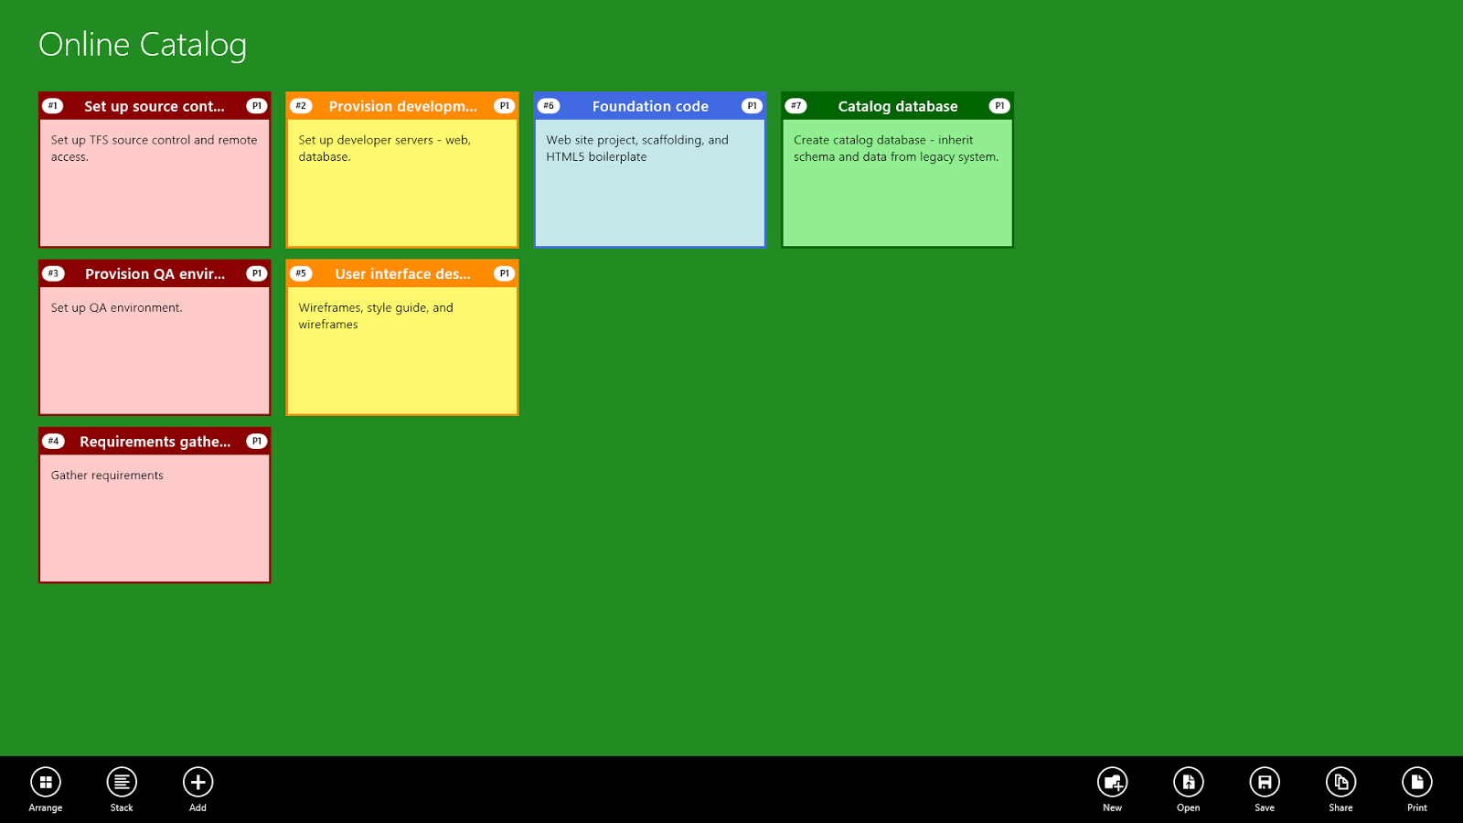Click the #5 badge on User interface design note
The image size is (1463, 823).
pos(302,273)
